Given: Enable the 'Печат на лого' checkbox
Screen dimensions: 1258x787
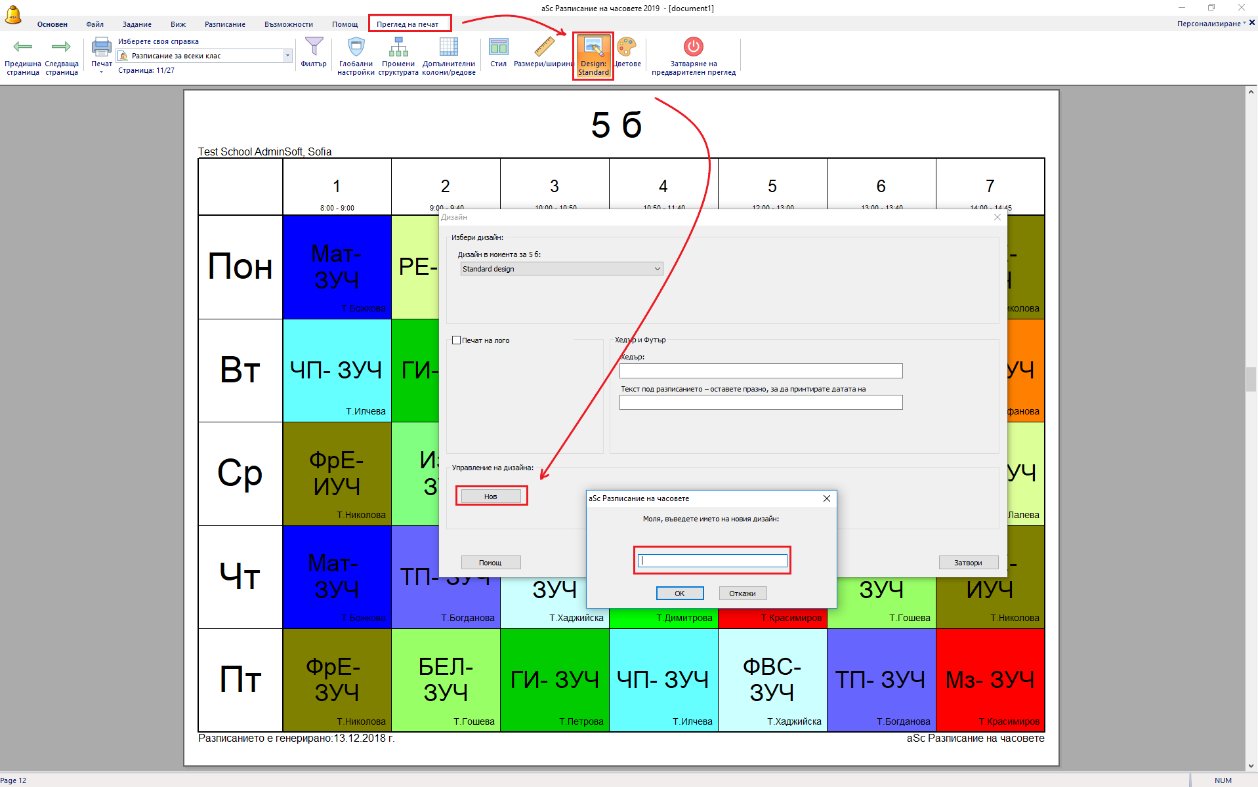Looking at the screenshot, I should (457, 340).
